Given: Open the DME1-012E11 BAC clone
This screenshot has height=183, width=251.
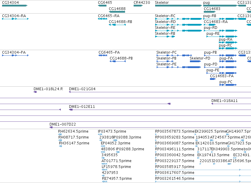Looking at the screenshot, I should (x=160, y=110).
